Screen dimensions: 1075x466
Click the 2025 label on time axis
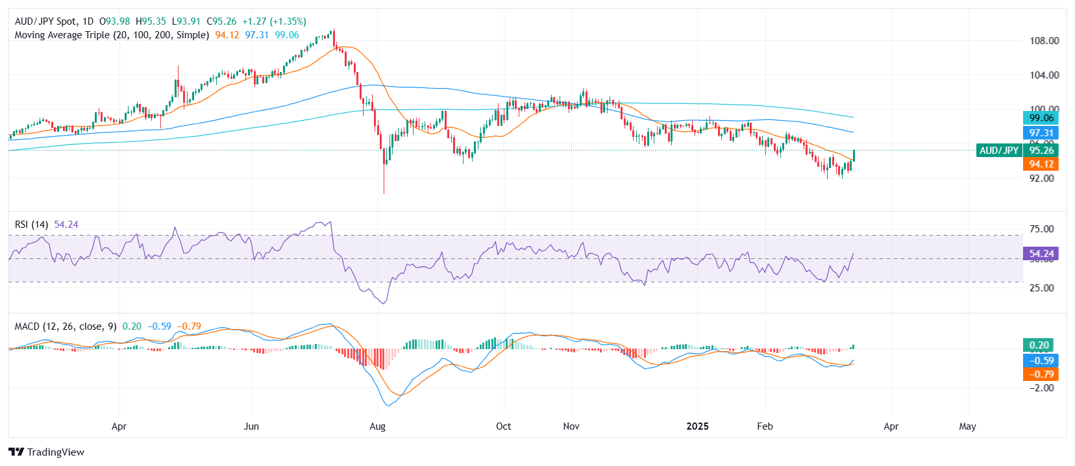pos(698,426)
